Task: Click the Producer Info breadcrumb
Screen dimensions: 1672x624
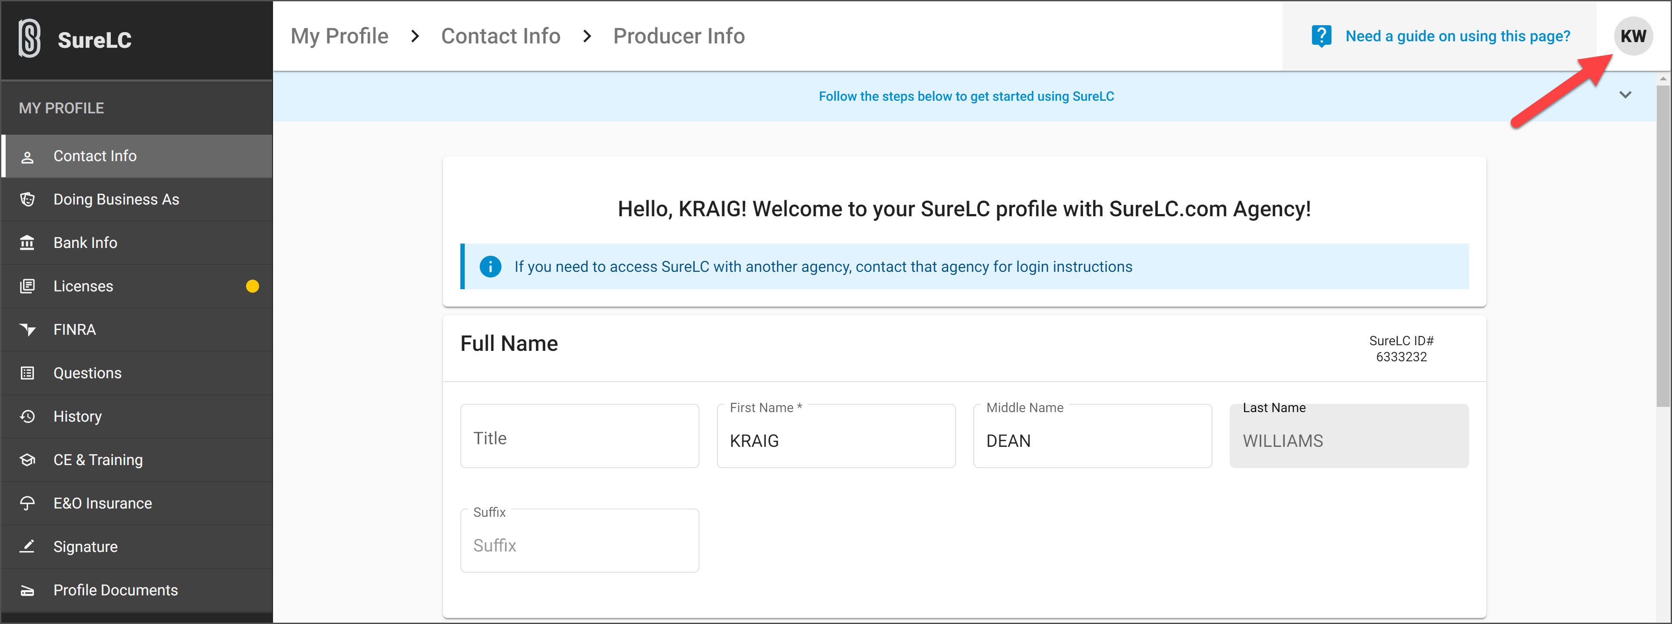Action: click(679, 36)
